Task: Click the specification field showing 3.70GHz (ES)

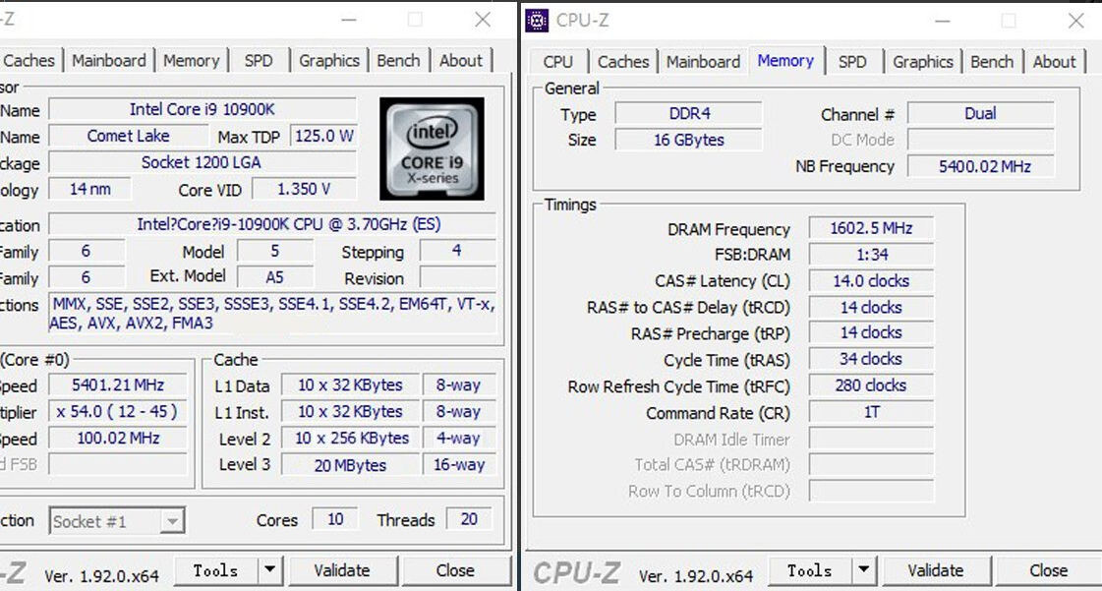Action: pyautogui.click(x=272, y=224)
